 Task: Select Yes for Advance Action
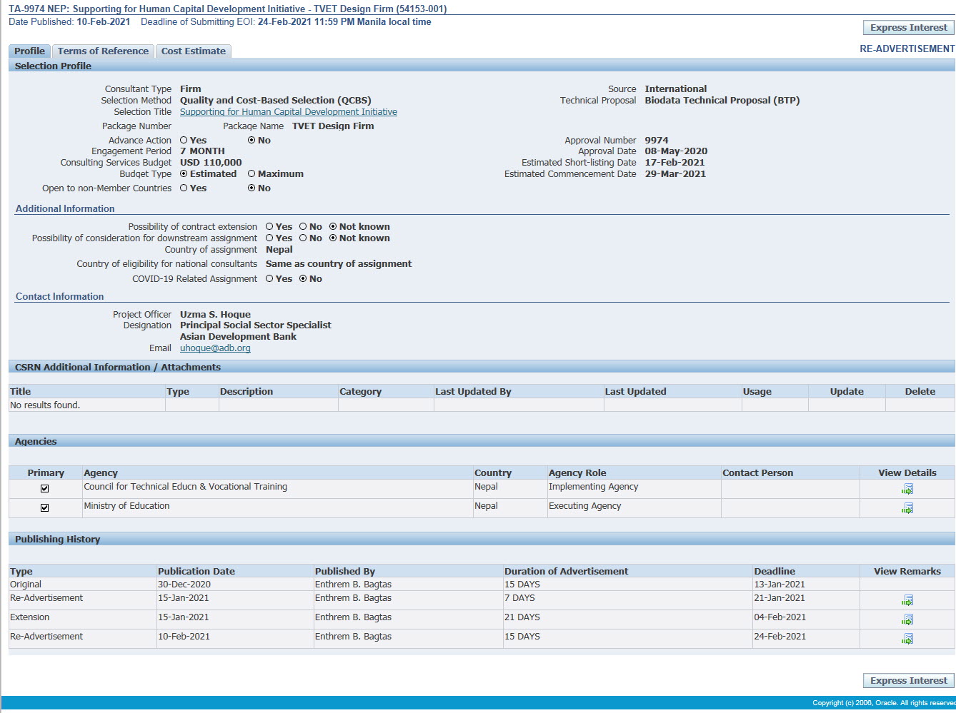click(184, 141)
